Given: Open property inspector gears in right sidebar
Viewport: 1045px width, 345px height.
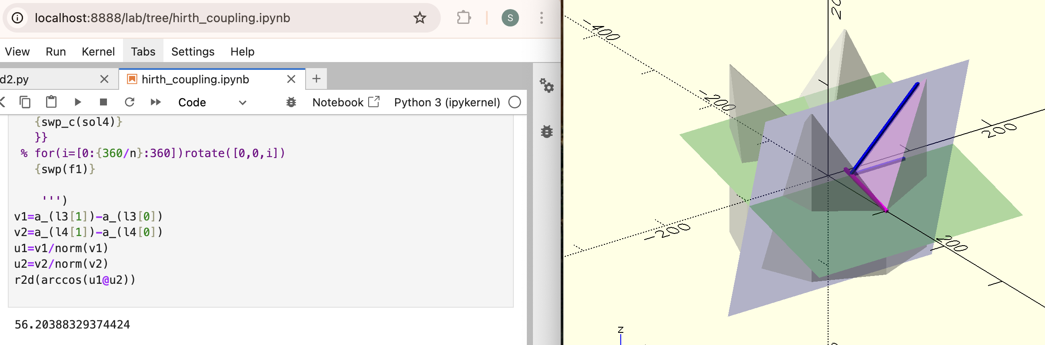Looking at the screenshot, I should (x=546, y=85).
